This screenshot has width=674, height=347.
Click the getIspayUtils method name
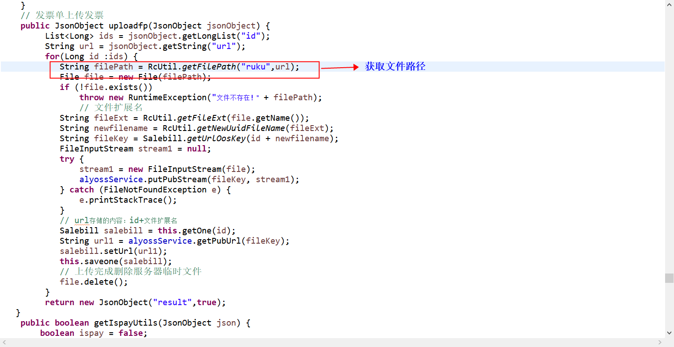126,323
